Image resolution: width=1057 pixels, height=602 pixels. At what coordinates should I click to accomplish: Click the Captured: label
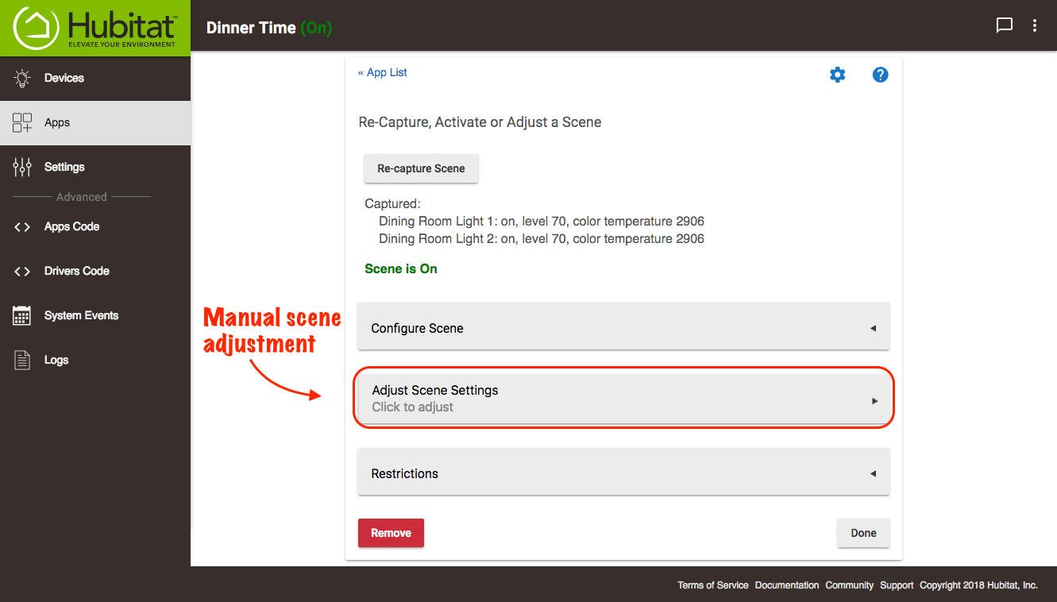click(x=393, y=203)
